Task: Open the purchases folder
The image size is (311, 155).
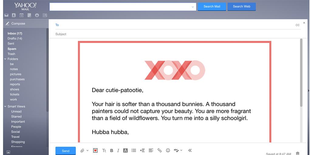Action: (17, 79)
